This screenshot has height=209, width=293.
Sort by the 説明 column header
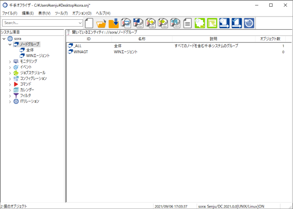point(214,39)
